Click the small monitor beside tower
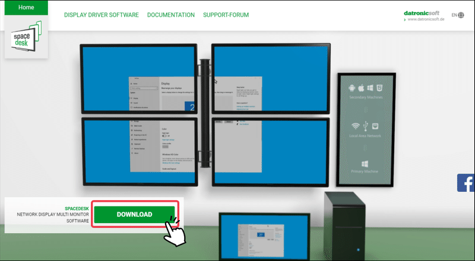 [x=264, y=236]
